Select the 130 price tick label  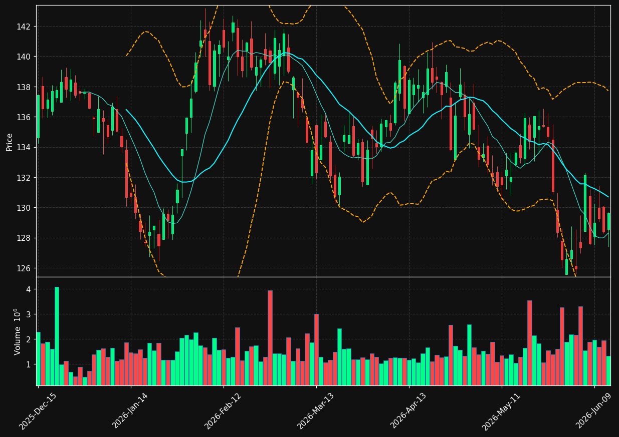pos(23,208)
